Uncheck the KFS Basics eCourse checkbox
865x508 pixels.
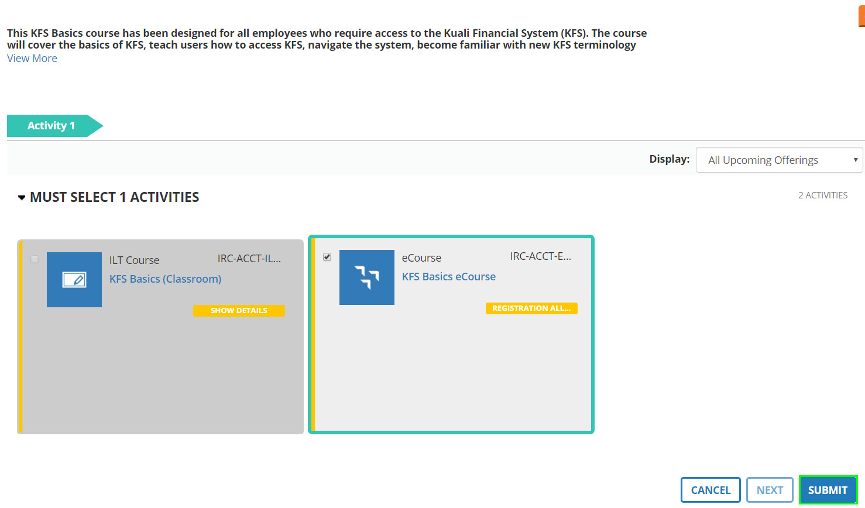click(327, 257)
